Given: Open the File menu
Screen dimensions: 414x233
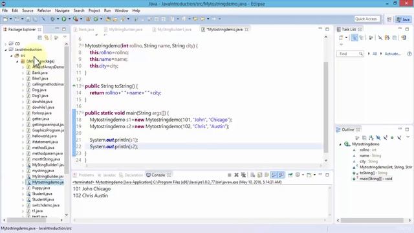Looking at the screenshot, I should pos(5,10).
